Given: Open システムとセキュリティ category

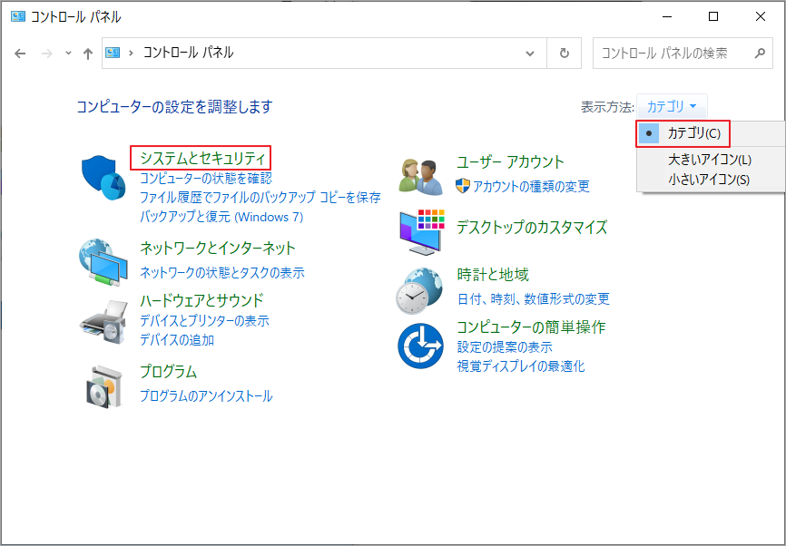Looking at the screenshot, I should pyautogui.click(x=202, y=159).
